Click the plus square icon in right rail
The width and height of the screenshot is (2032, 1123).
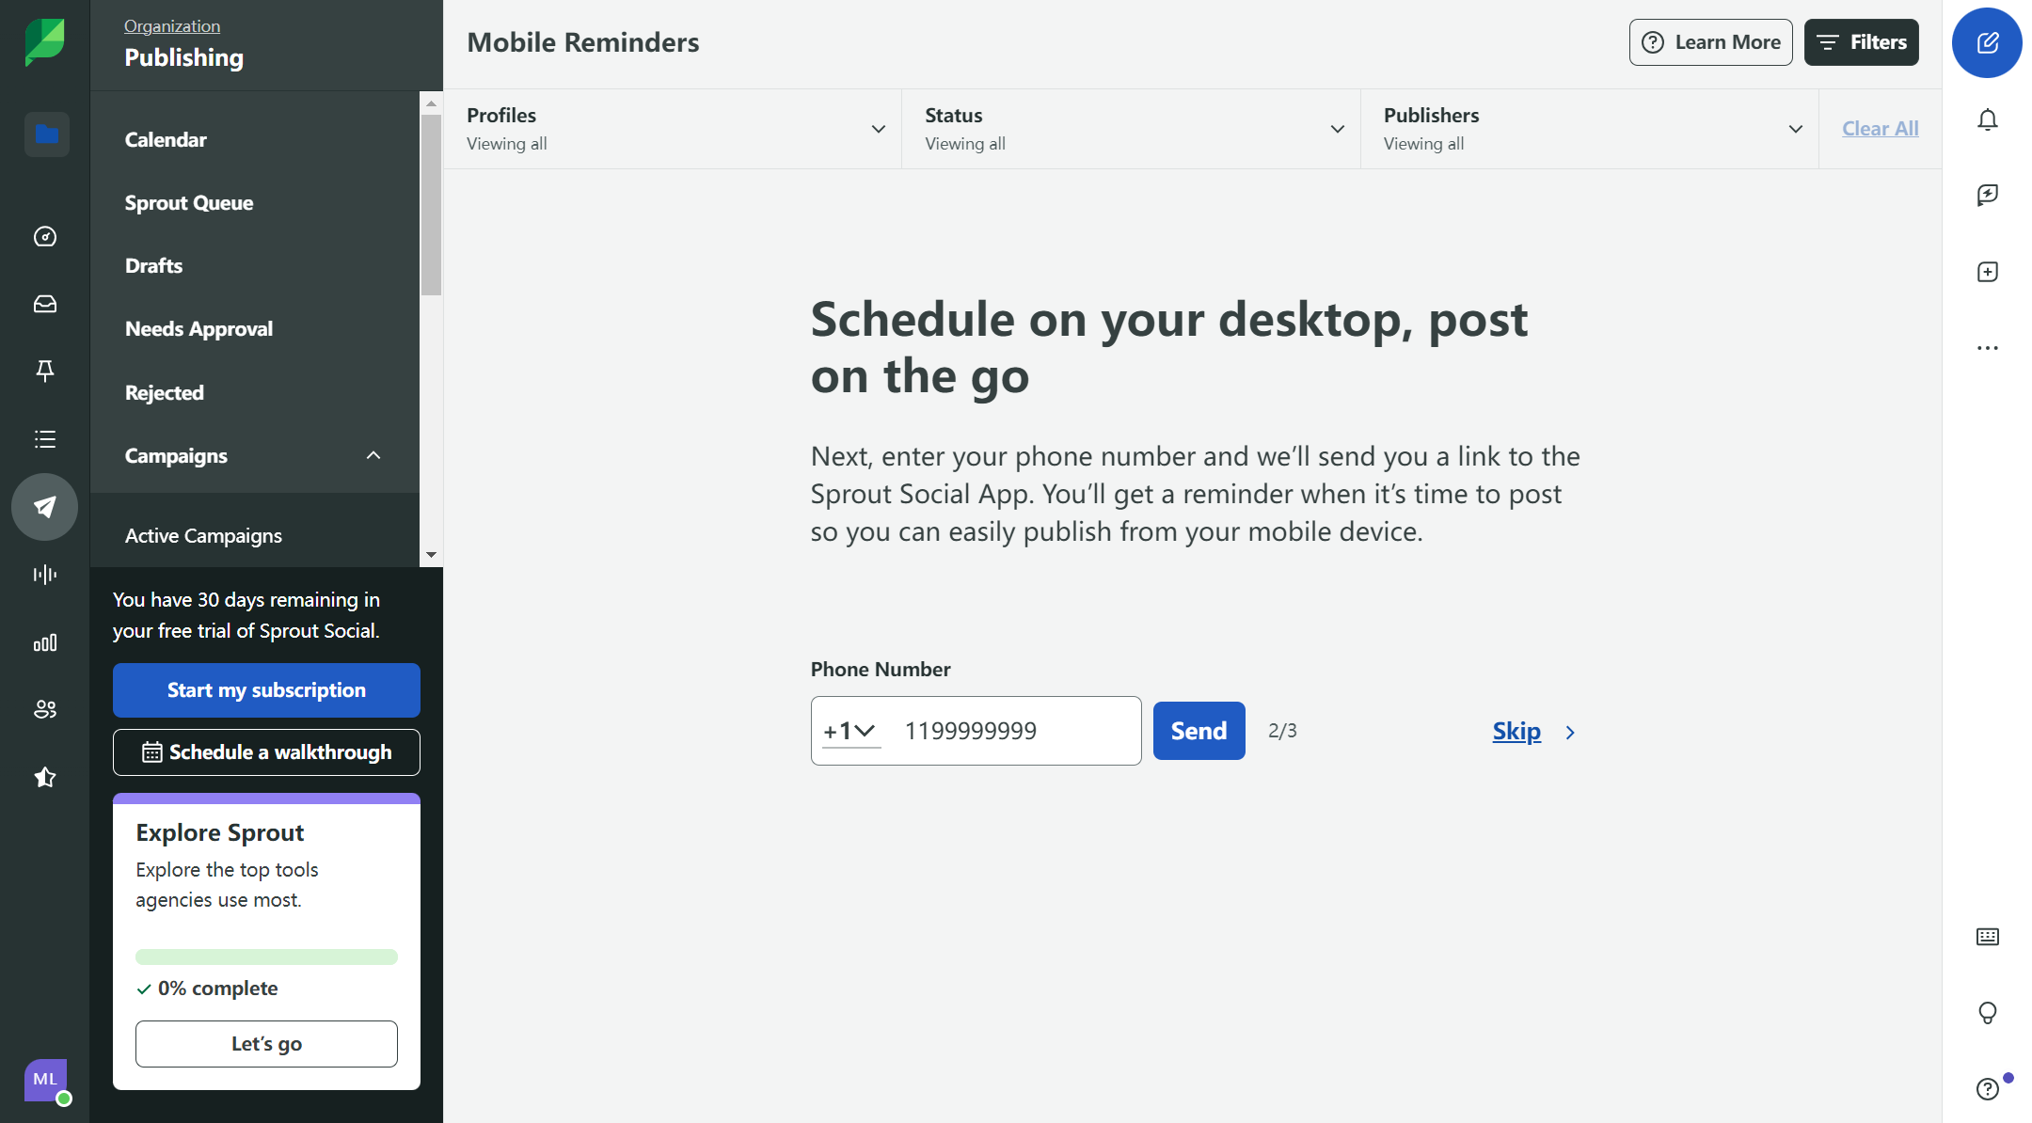tap(1987, 272)
